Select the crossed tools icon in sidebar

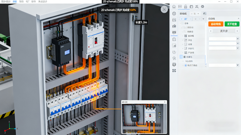174,58
